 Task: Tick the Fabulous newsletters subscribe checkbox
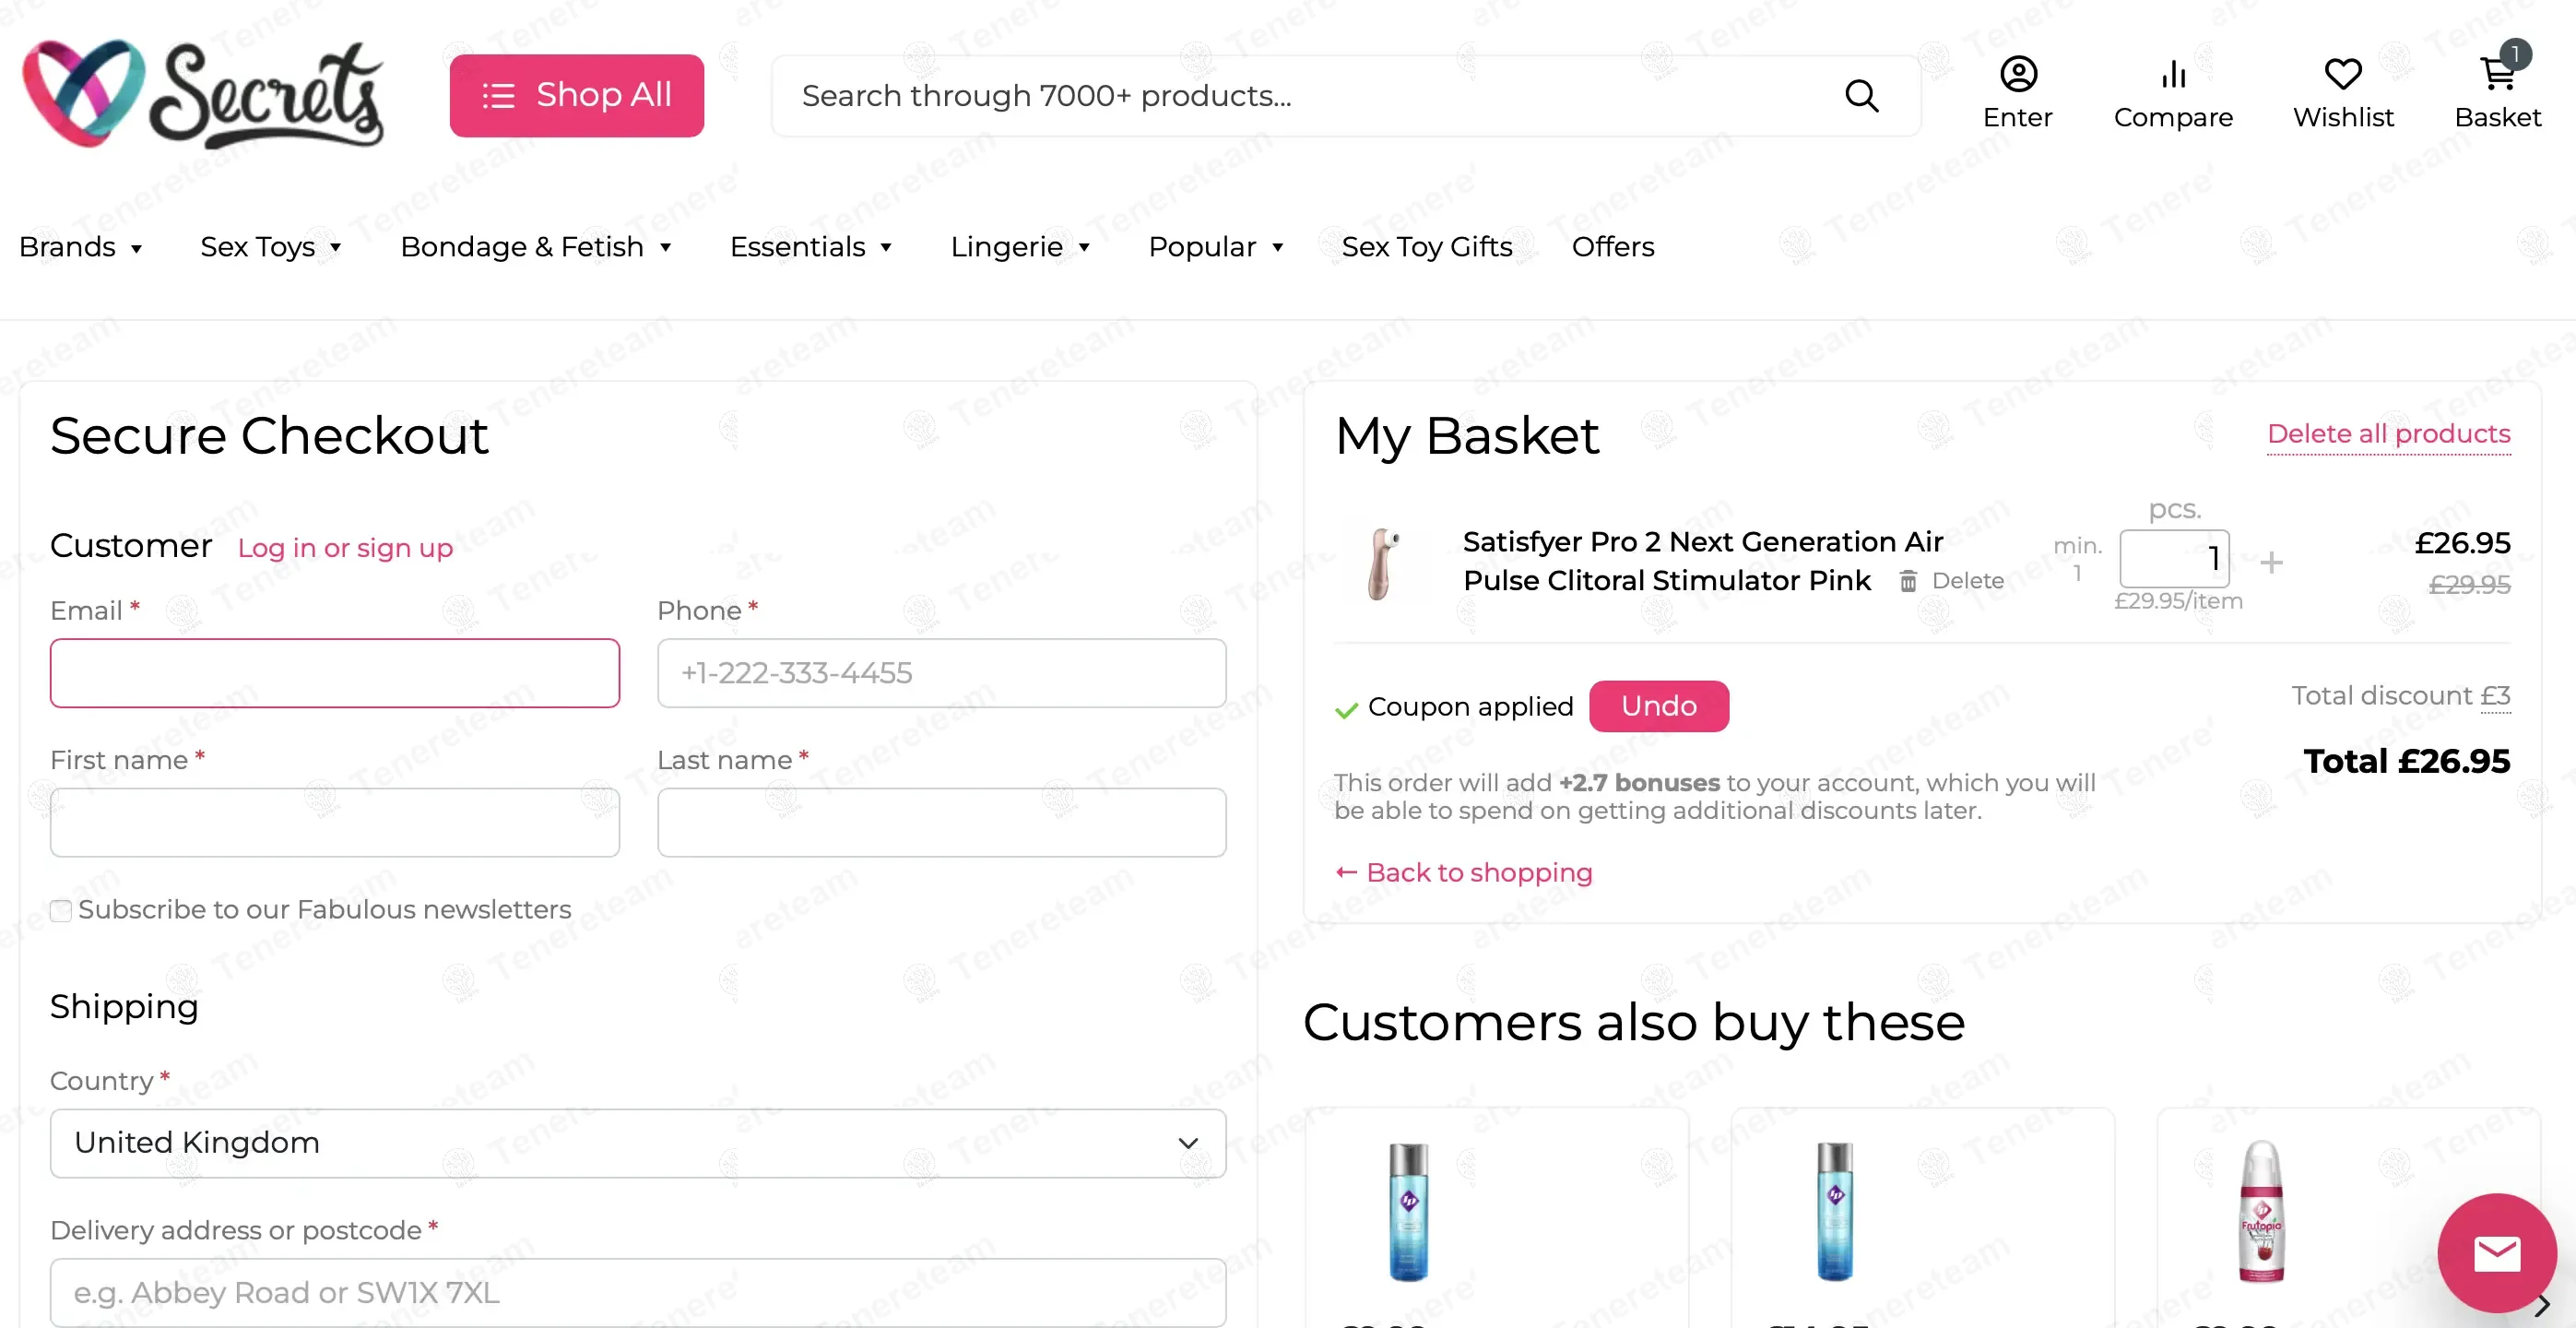coord(61,910)
